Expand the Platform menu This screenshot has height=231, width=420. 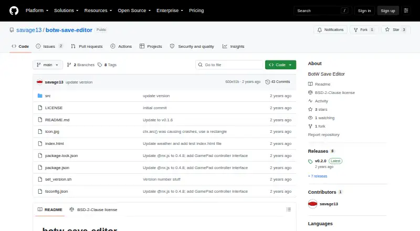37,10
